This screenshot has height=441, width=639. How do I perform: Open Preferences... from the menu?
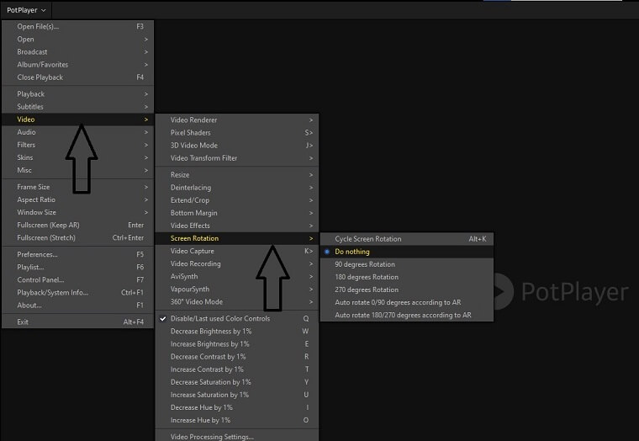78,254
